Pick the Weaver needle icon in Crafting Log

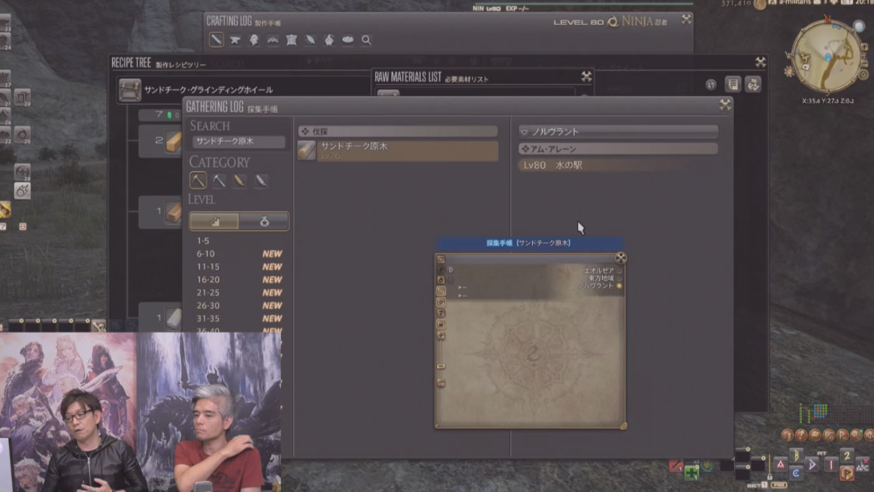(311, 39)
